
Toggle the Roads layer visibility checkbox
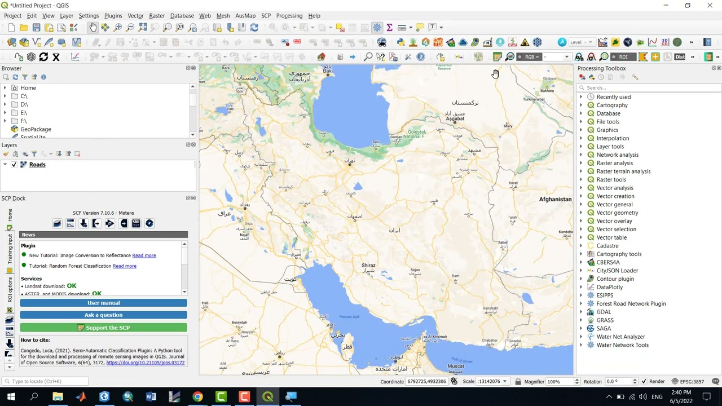click(14, 165)
